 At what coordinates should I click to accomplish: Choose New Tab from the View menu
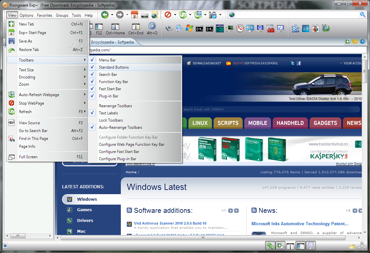tap(47, 24)
